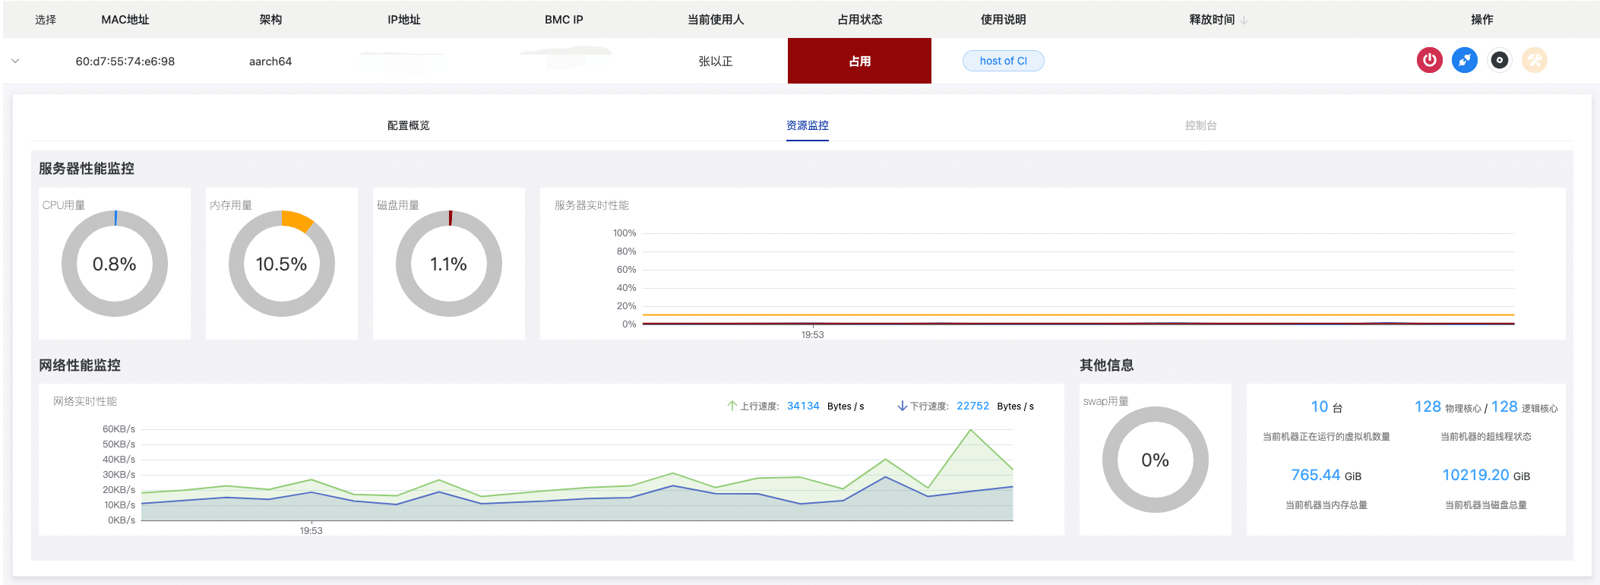Collapse the server row with the chevron

pyautogui.click(x=15, y=61)
